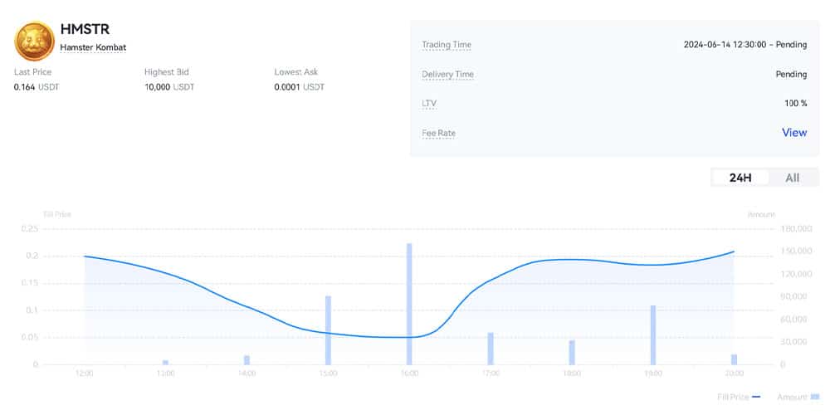
Task: Select the amount bar at 15:00
Action: click(328, 330)
